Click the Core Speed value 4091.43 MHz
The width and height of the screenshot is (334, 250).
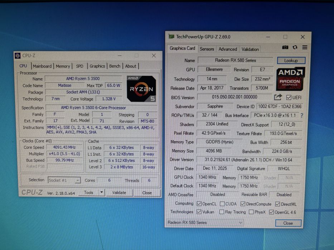tap(64, 147)
